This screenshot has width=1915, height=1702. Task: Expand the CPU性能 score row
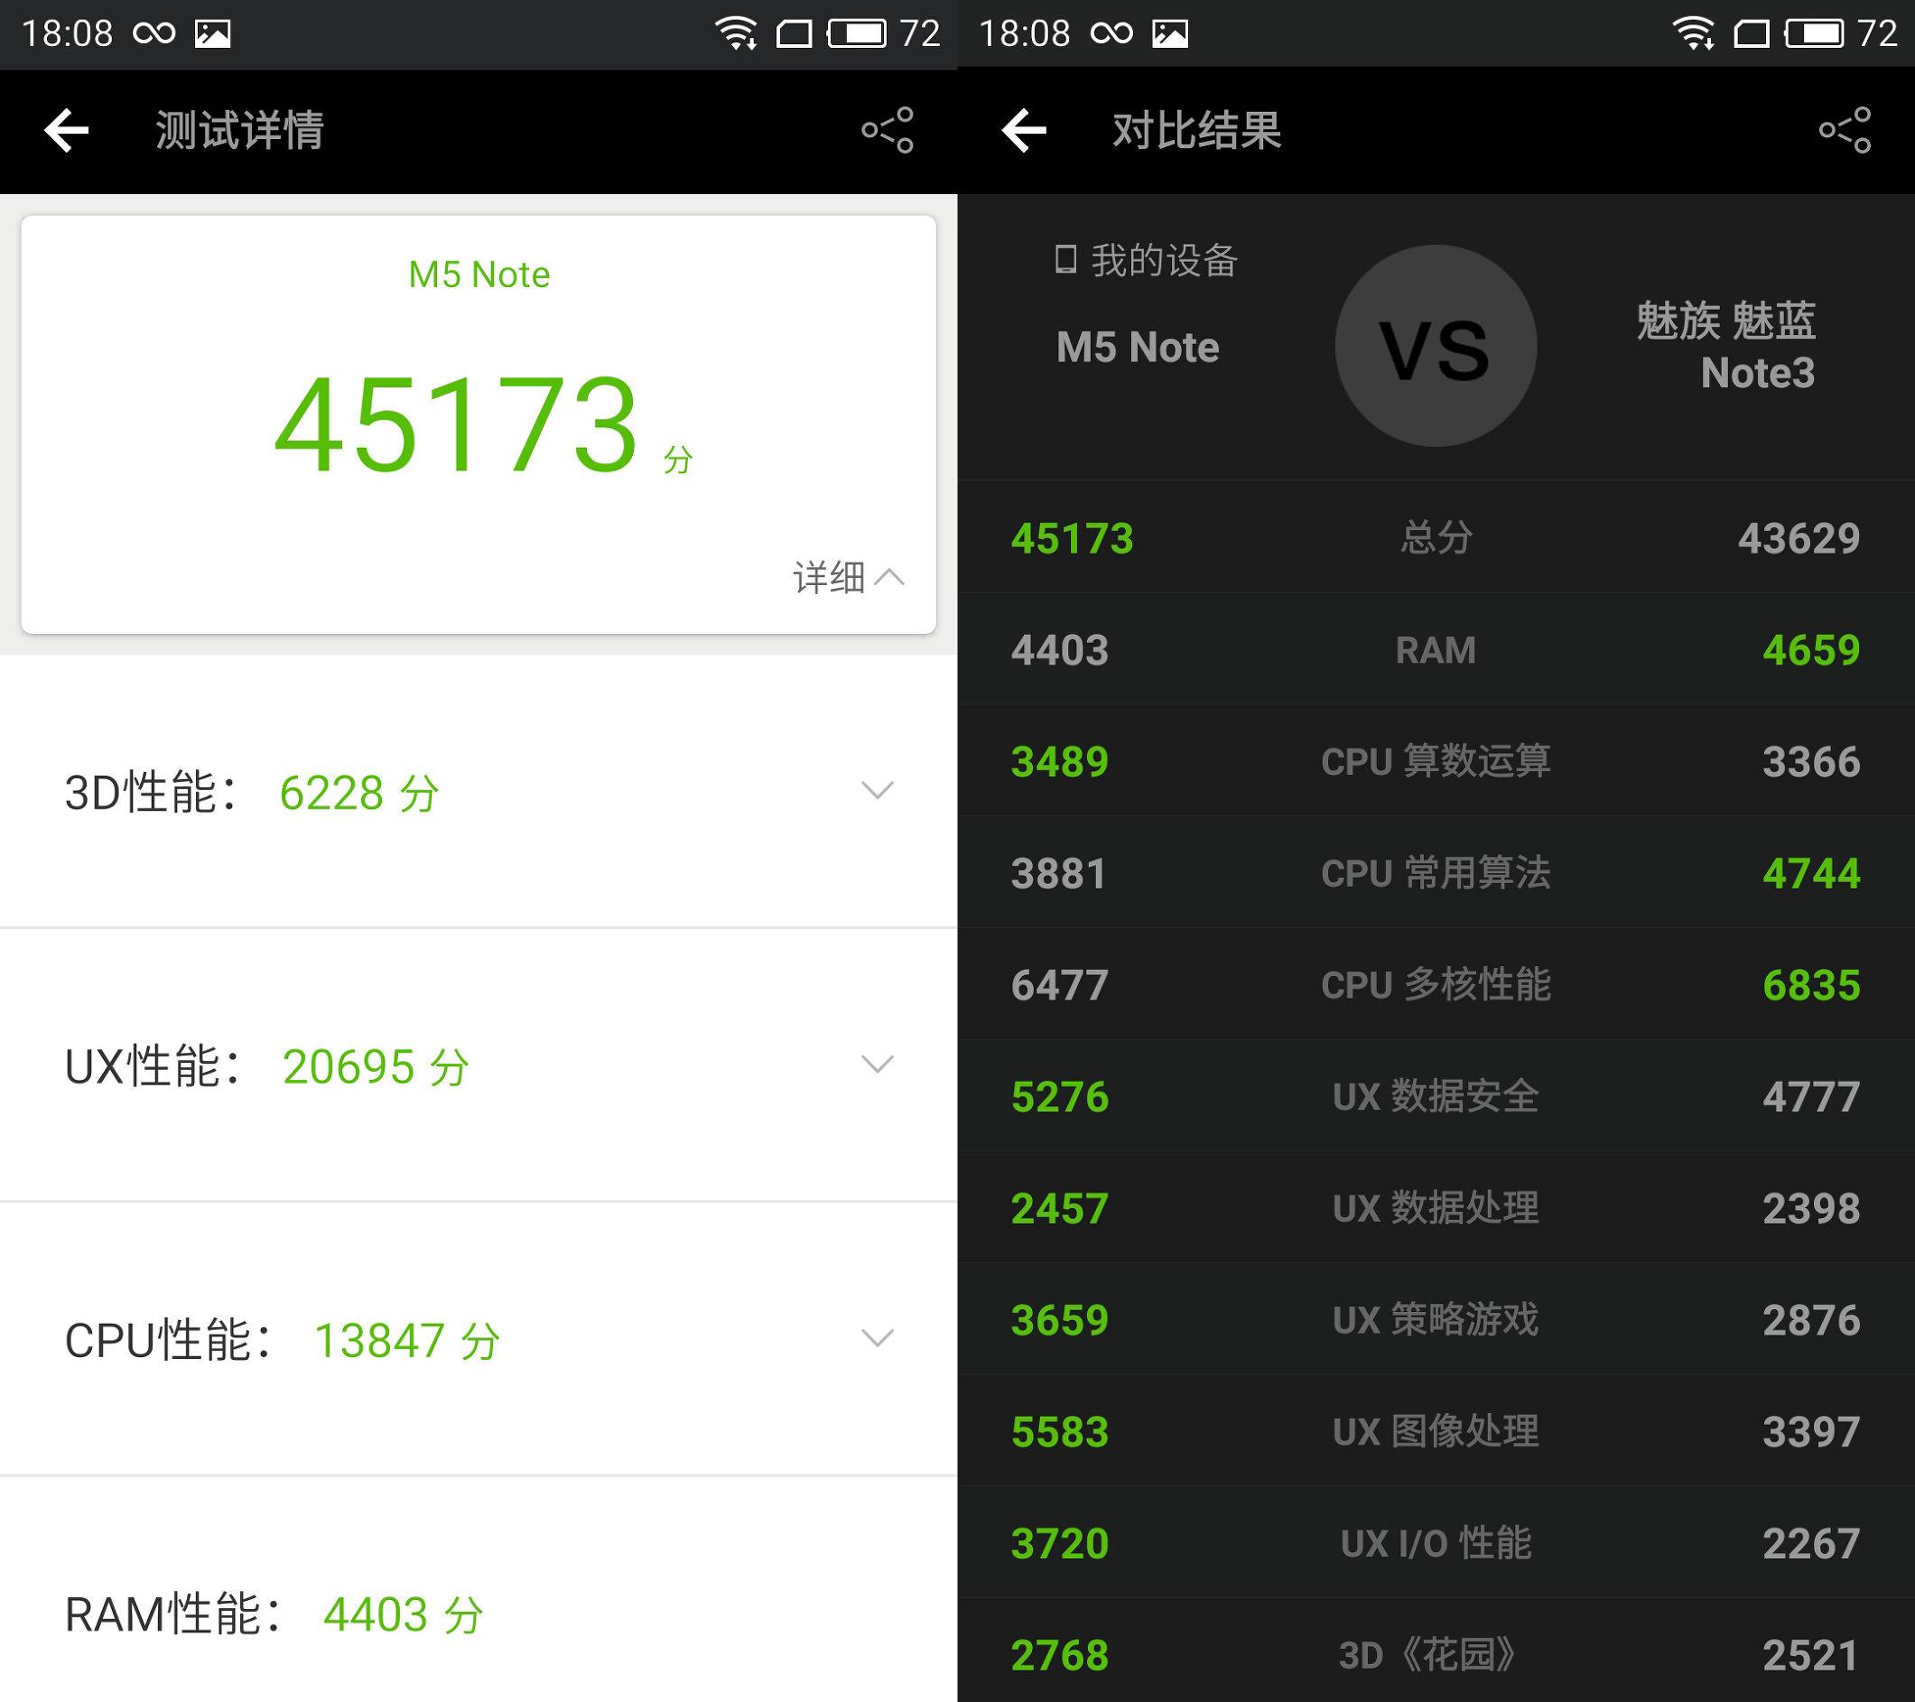(x=877, y=1338)
